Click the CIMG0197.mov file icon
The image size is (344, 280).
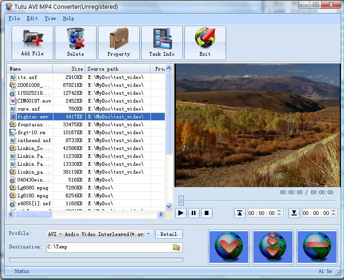13,101
